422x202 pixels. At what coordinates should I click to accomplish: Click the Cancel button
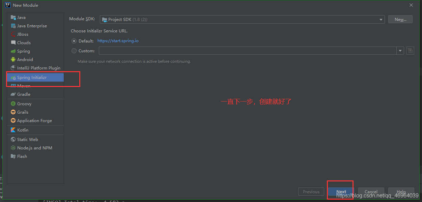(x=371, y=192)
